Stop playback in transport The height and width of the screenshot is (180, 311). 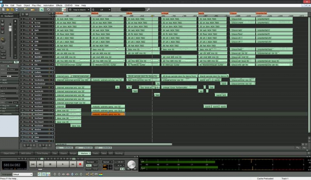(50, 164)
